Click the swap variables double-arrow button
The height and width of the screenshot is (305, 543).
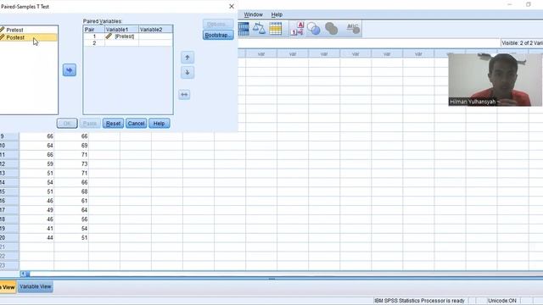pyautogui.click(x=184, y=94)
